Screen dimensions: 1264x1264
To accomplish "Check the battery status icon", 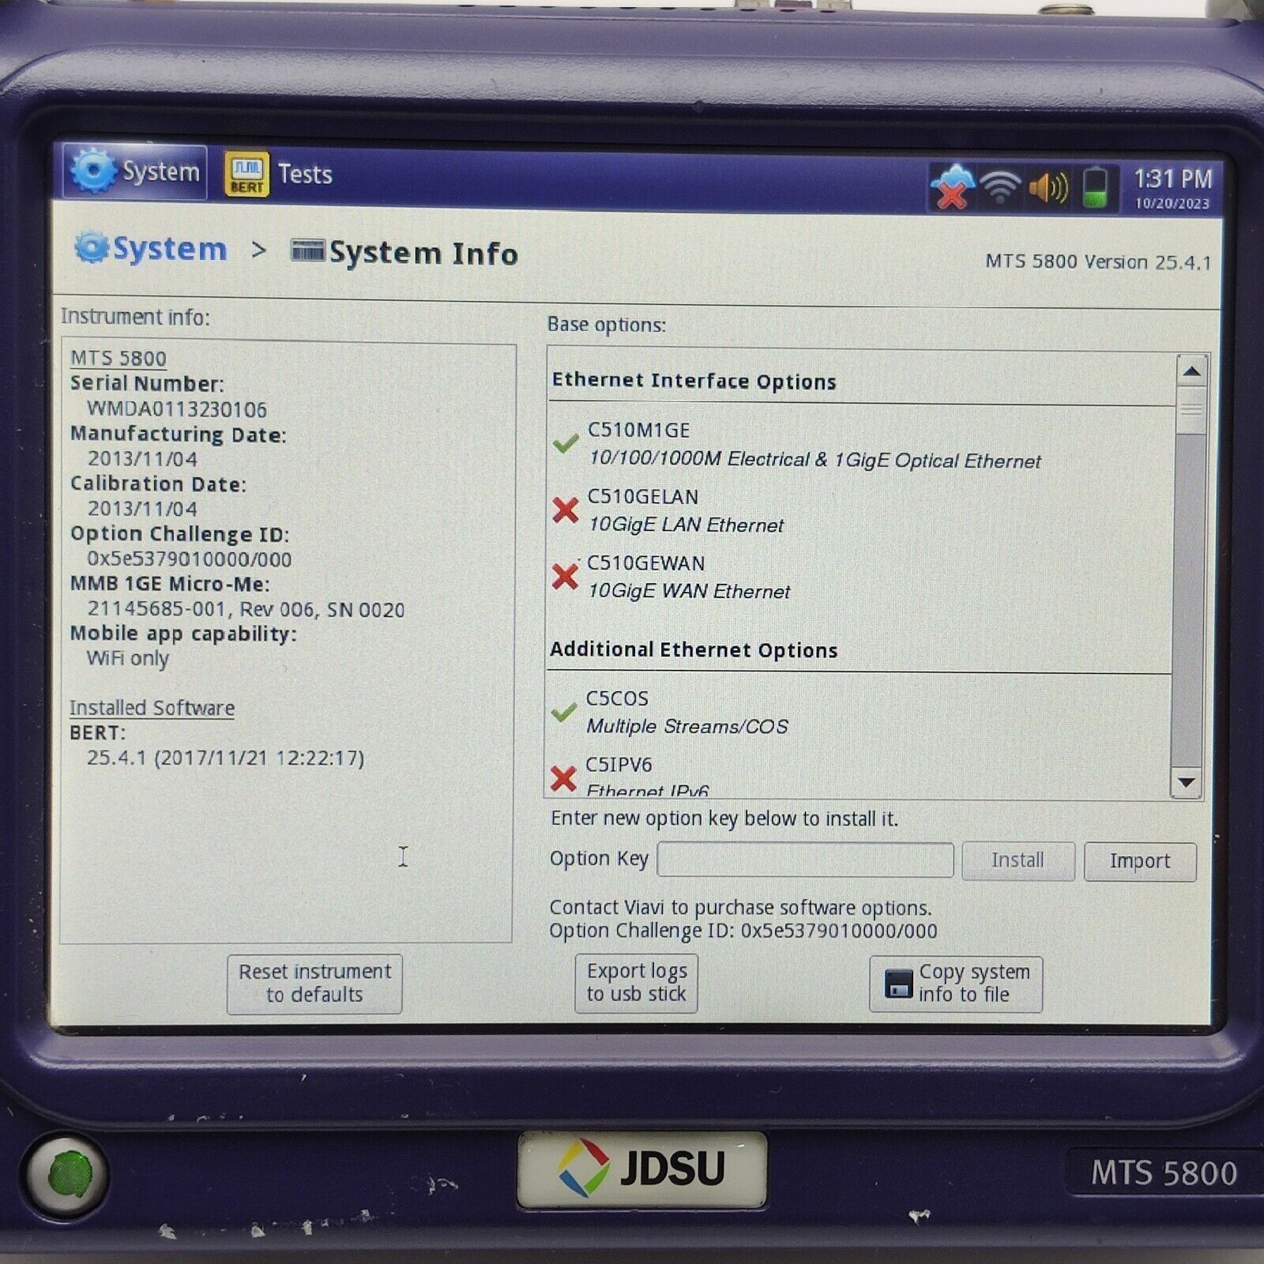I will tap(1097, 187).
